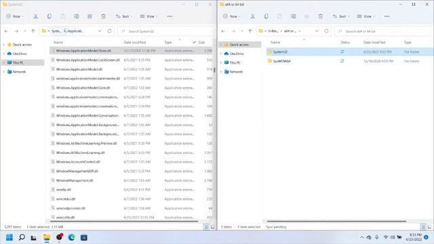Go up one folder in System32 window
This screenshot has height=244, width=434.
(33, 31)
